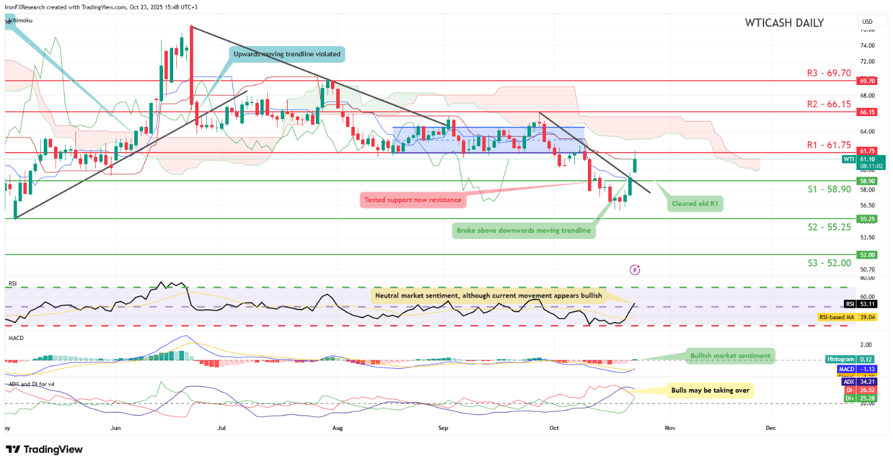Click the DI+ 25.28 value tag

pos(859,399)
